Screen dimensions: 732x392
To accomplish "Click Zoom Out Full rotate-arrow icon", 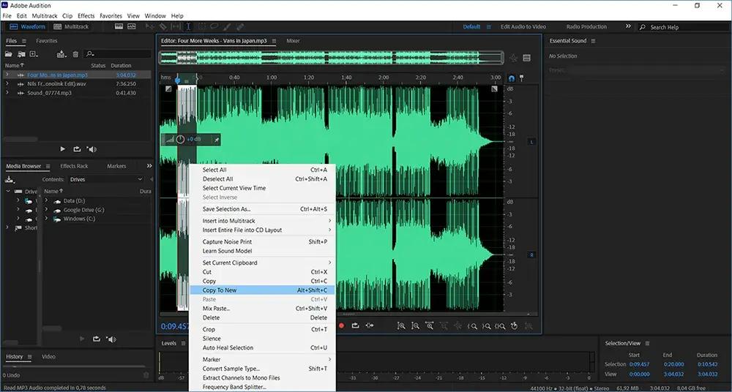I will coord(514,326).
